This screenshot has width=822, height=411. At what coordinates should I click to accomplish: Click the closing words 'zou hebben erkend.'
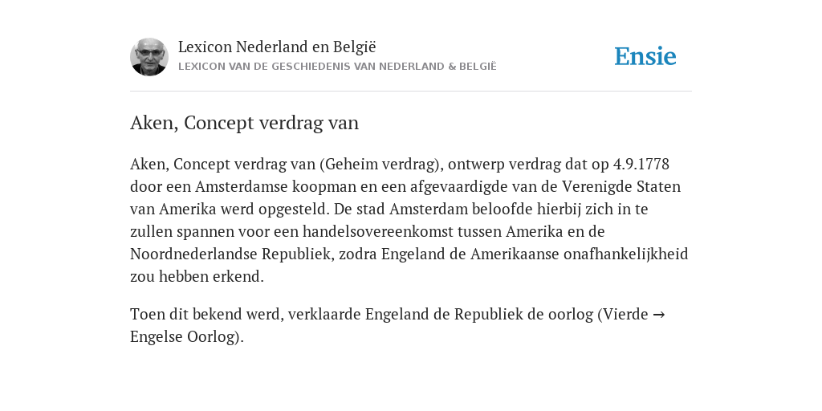(x=197, y=277)
